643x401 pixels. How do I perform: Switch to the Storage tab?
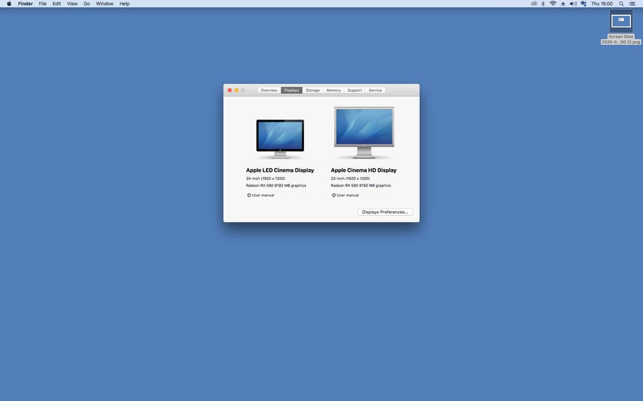click(313, 90)
